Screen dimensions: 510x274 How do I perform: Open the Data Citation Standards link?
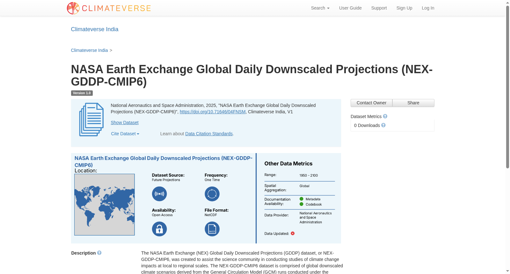209,134
